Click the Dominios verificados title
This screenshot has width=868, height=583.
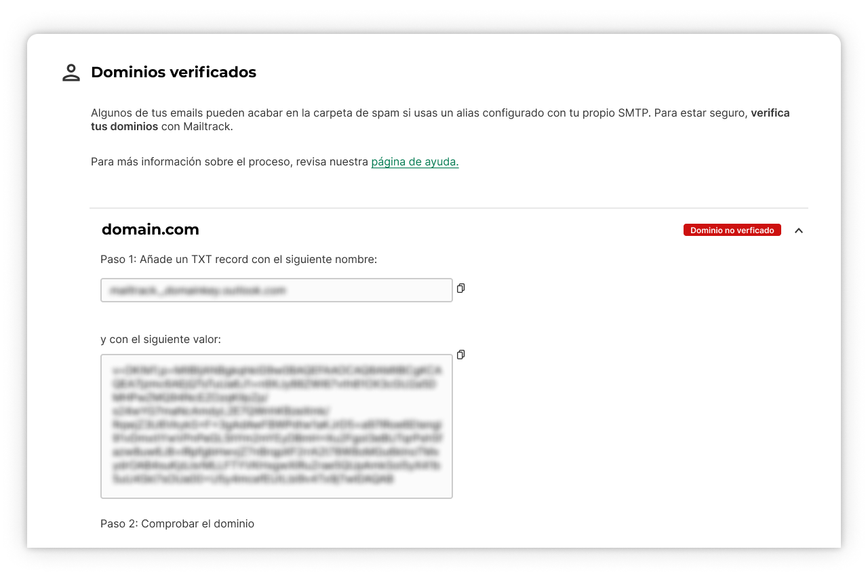pos(174,73)
